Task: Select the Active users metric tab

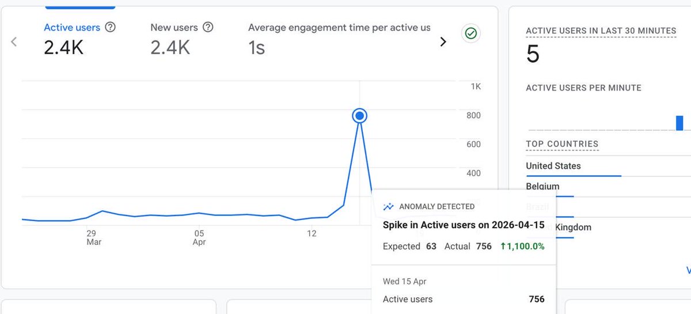Action: click(x=79, y=40)
